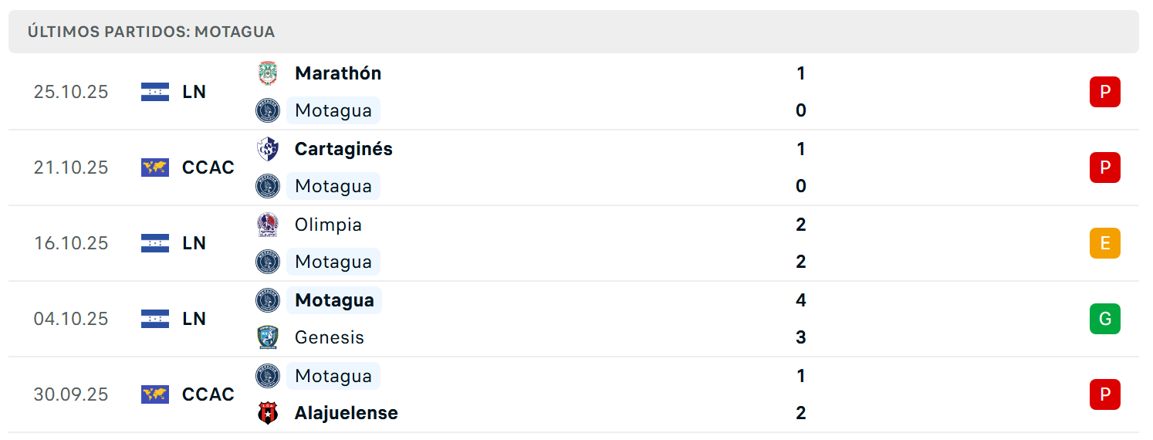Screen dimensions: 1153x440
Task: Open the Cartaginés team link
Action: point(343,149)
